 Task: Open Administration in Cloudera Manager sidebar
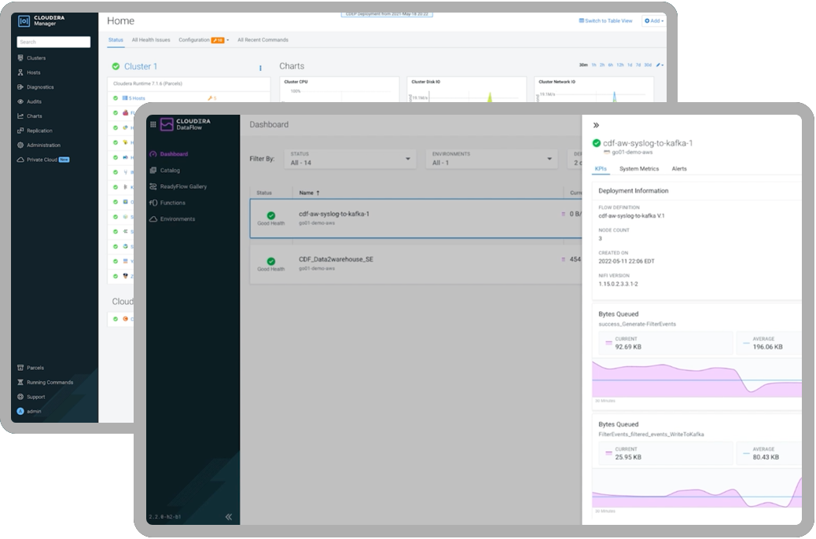click(x=39, y=145)
